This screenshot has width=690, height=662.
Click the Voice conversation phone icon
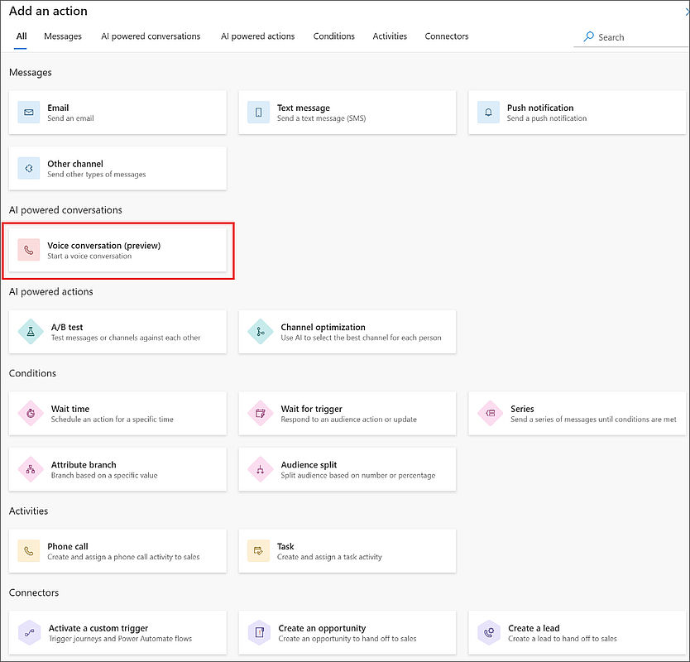(29, 251)
